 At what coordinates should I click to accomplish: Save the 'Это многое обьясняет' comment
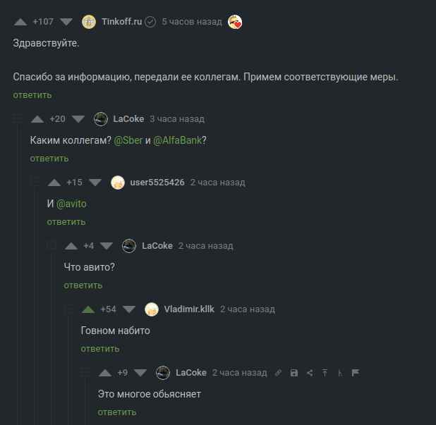coord(294,373)
